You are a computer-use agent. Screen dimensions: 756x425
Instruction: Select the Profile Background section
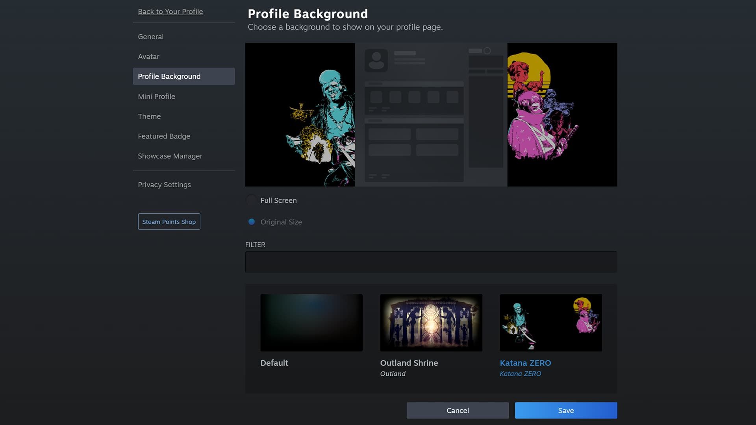click(184, 76)
